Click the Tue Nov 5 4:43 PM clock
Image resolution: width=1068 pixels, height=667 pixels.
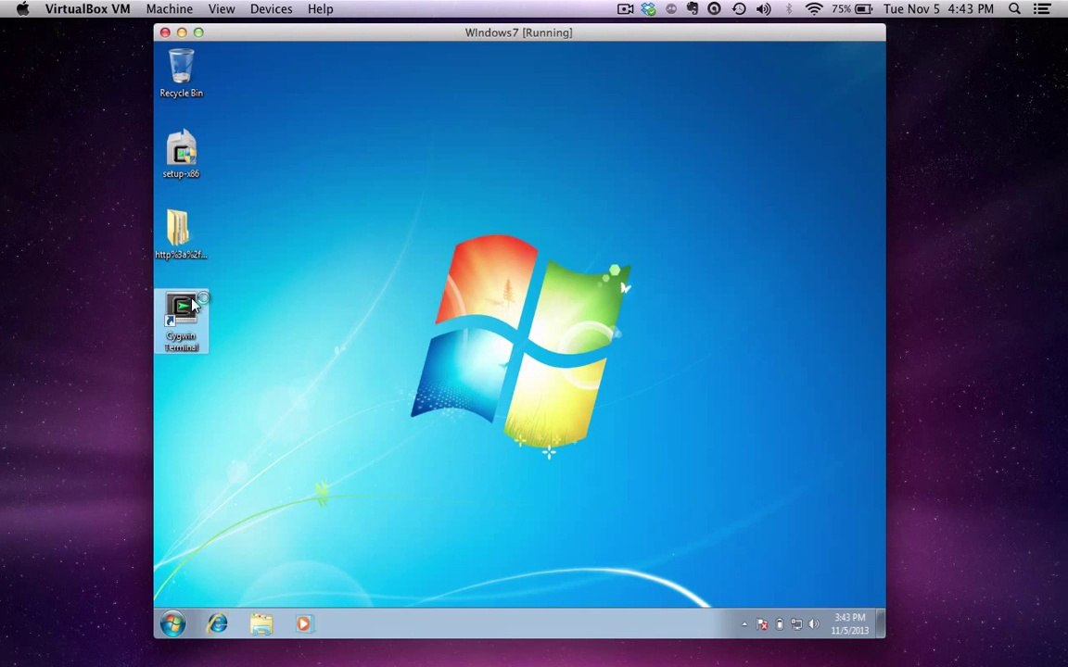point(938,9)
